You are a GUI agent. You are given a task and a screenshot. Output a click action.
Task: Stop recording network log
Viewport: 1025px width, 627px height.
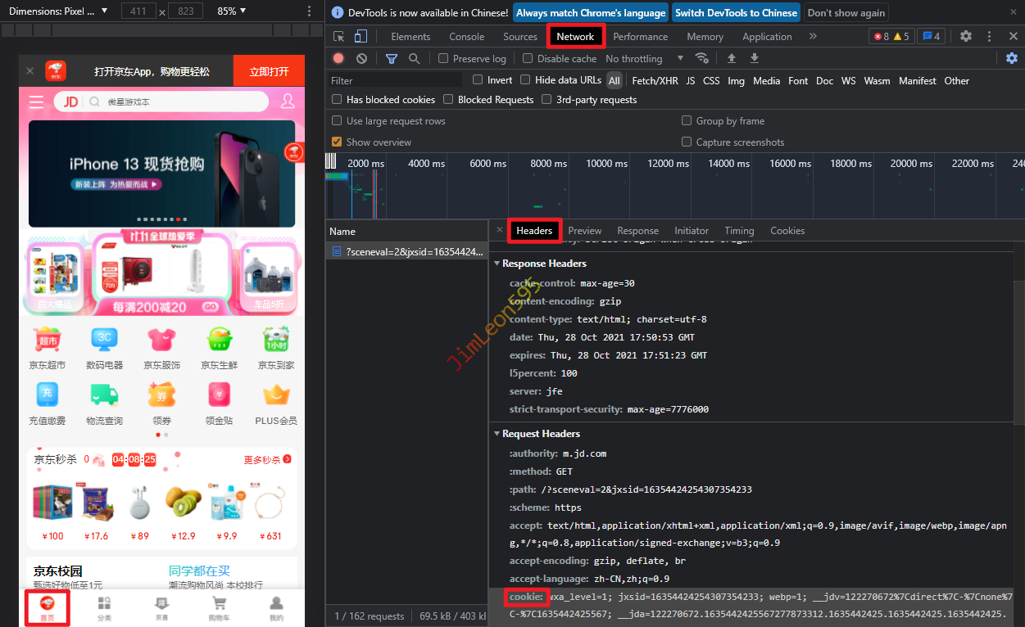[x=338, y=59]
